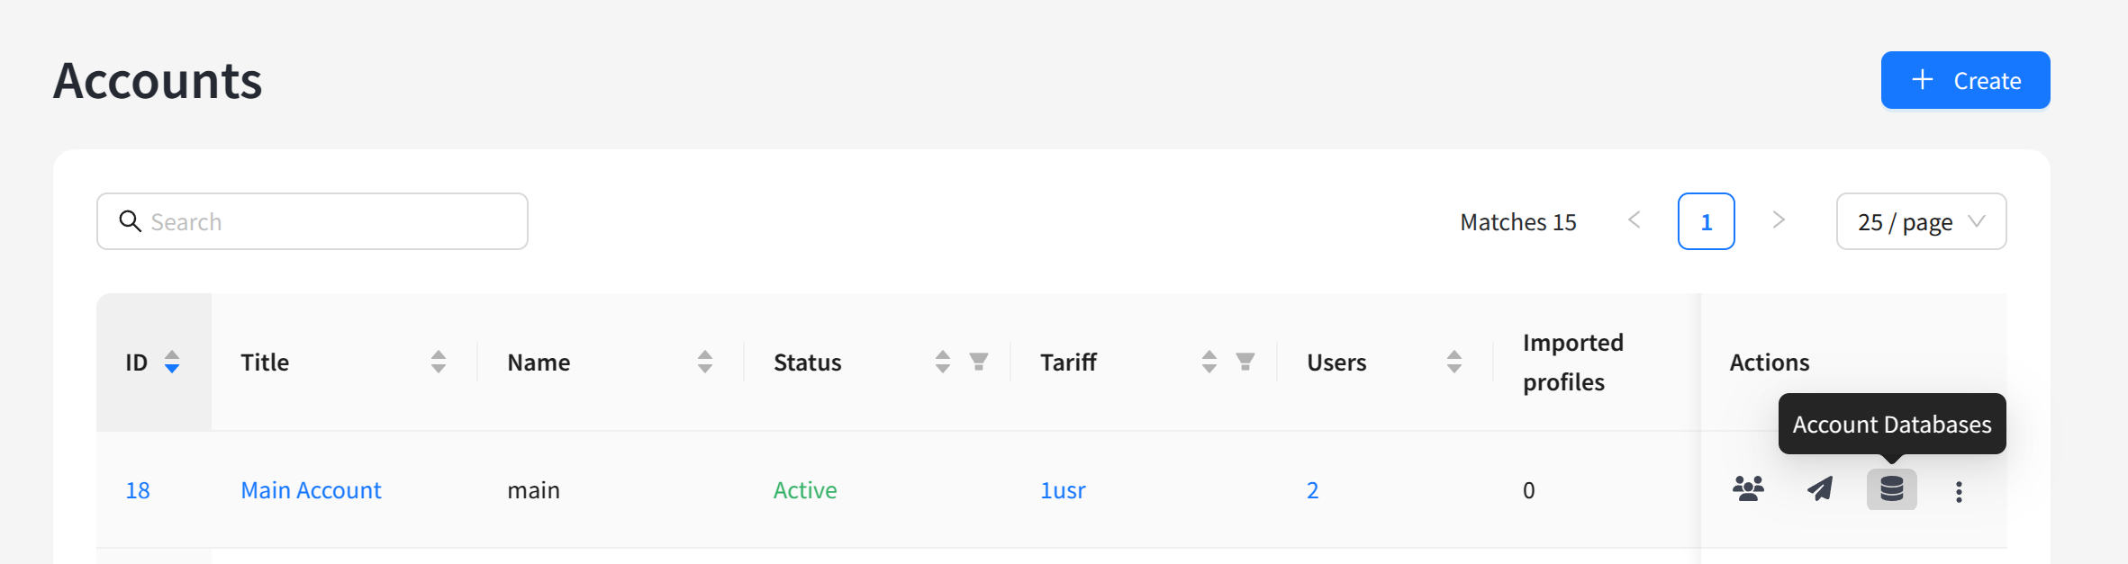Go to the next page arrow
This screenshot has height=564, width=2128.
1779,220
